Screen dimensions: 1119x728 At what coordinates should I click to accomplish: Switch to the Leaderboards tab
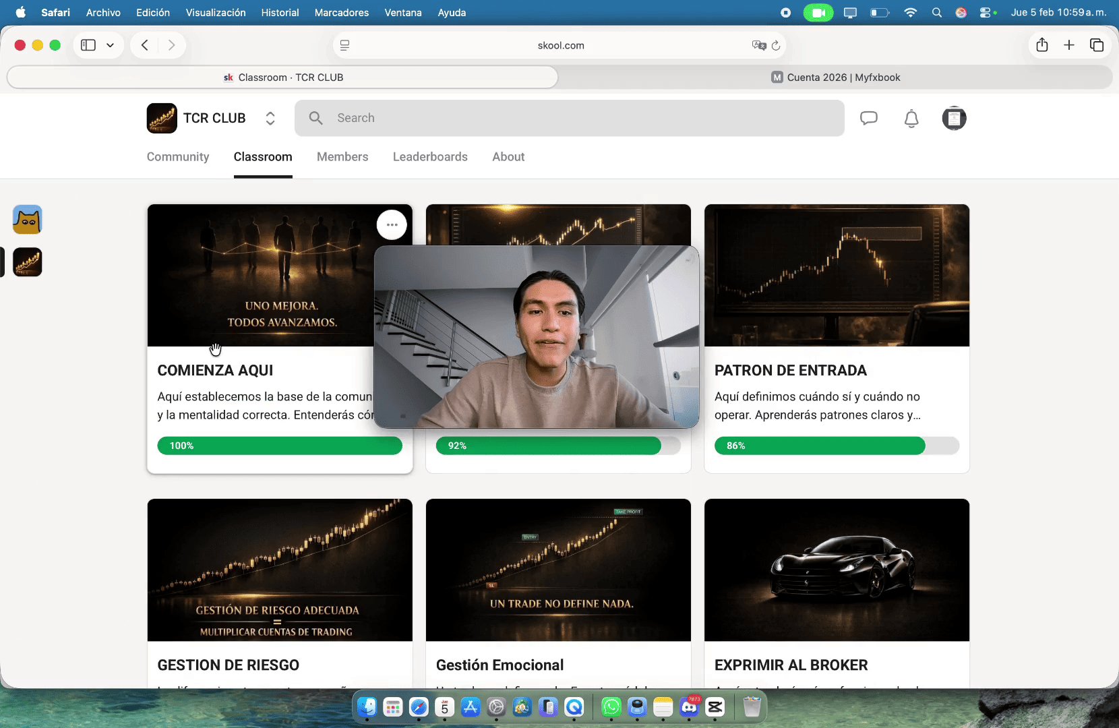pos(430,157)
